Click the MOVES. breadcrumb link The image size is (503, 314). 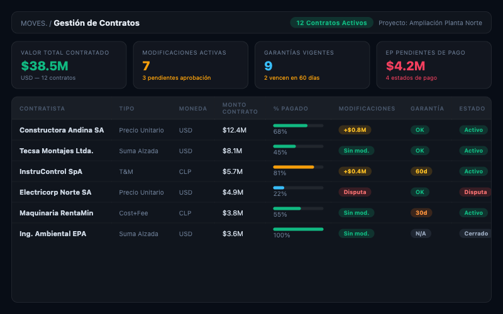tap(33, 23)
